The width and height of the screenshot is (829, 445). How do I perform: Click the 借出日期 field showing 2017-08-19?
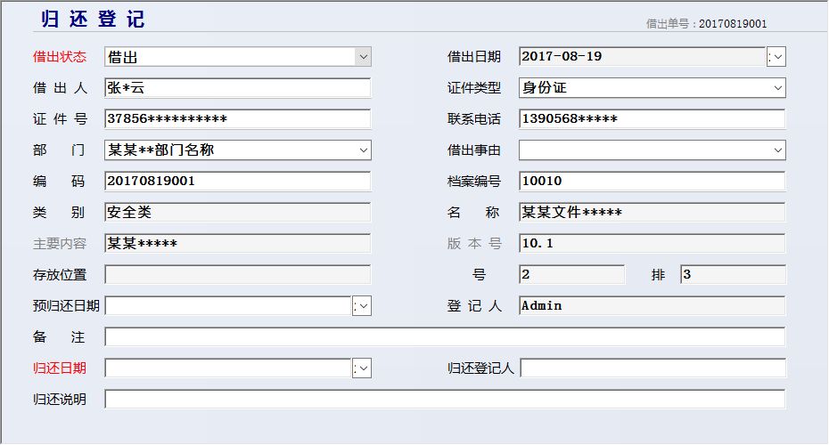pyautogui.click(x=643, y=56)
